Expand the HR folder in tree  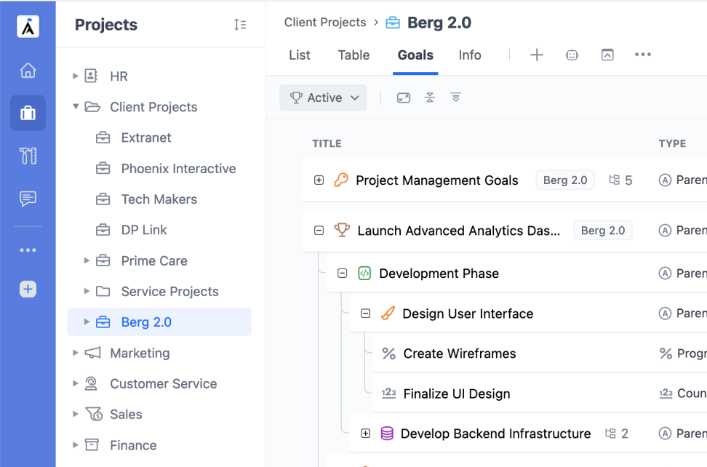pos(76,76)
